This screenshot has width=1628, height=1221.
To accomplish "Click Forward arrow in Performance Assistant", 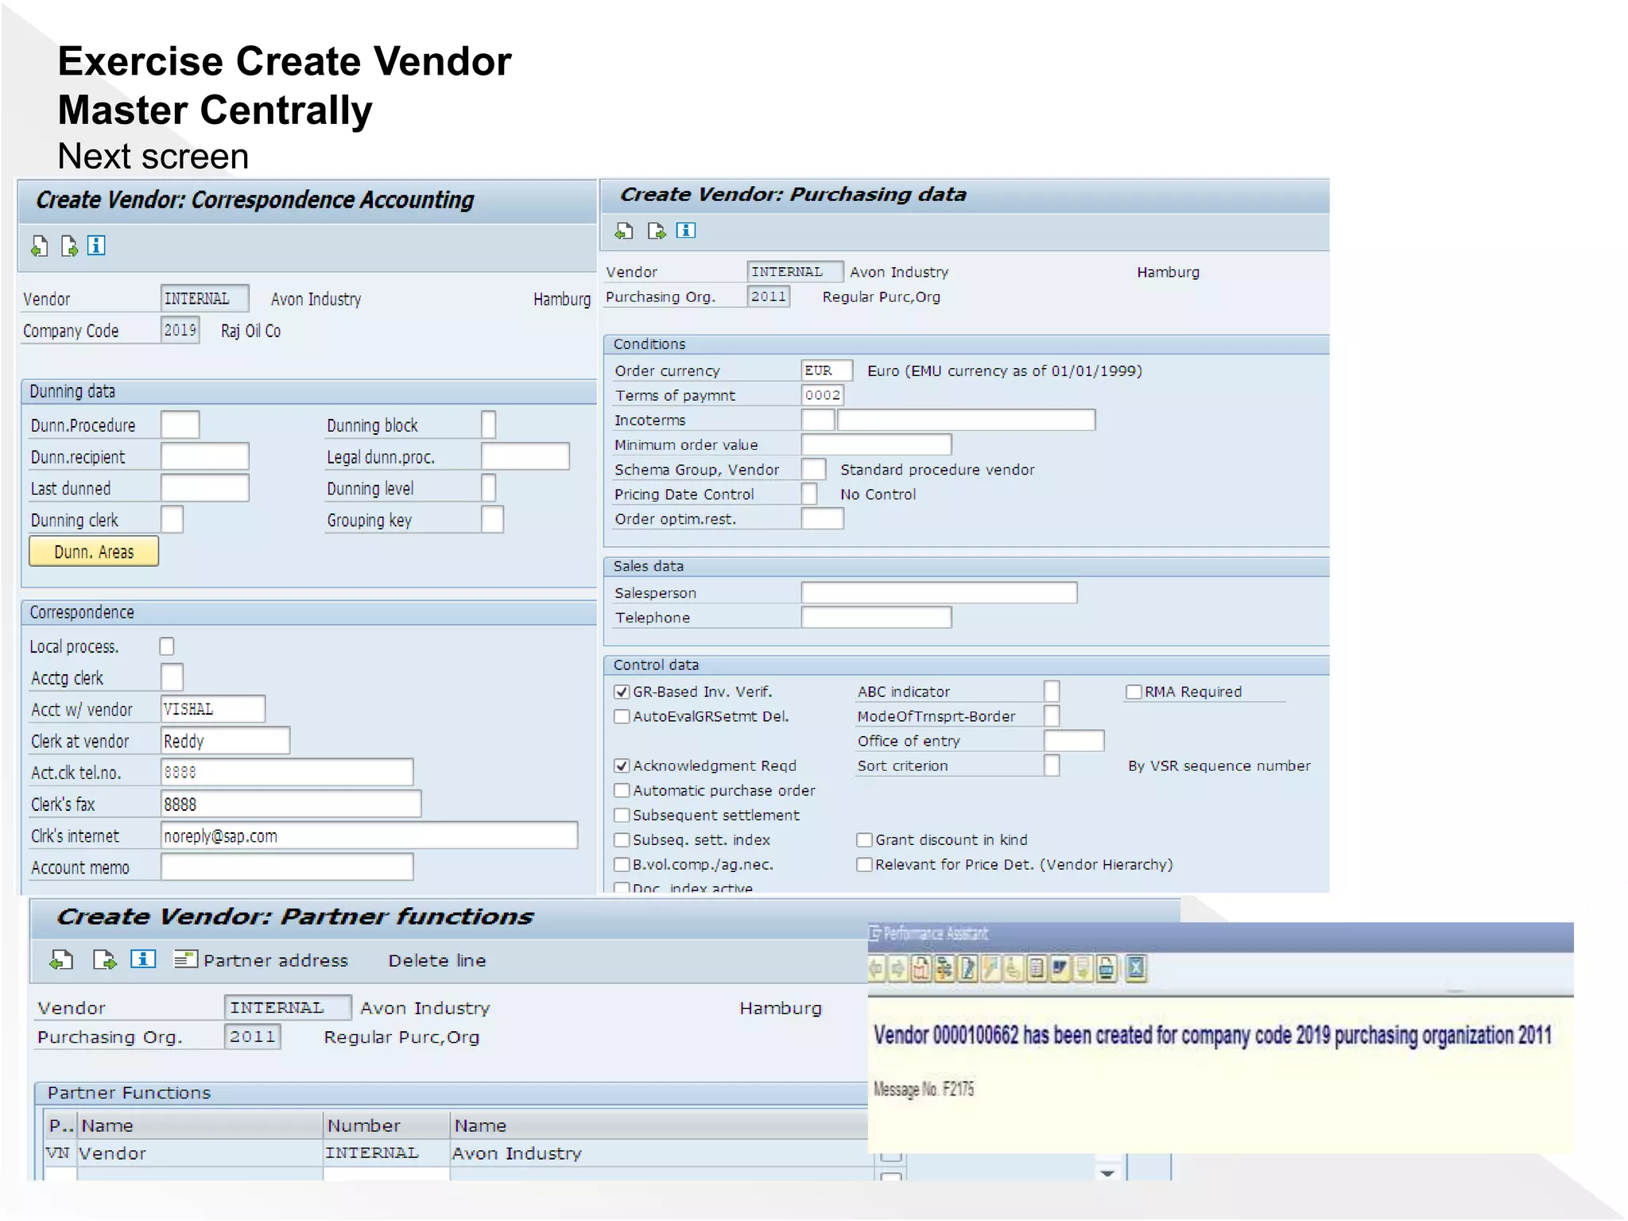I will pyautogui.click(x=898, y=969).
